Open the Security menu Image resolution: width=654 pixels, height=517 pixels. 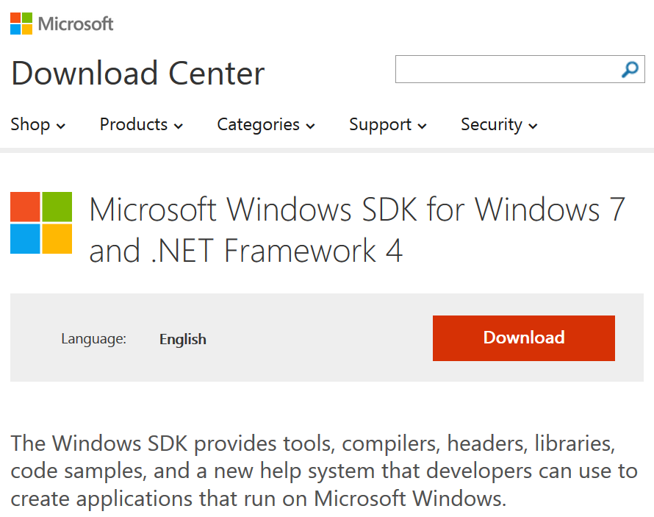point(499,125)
